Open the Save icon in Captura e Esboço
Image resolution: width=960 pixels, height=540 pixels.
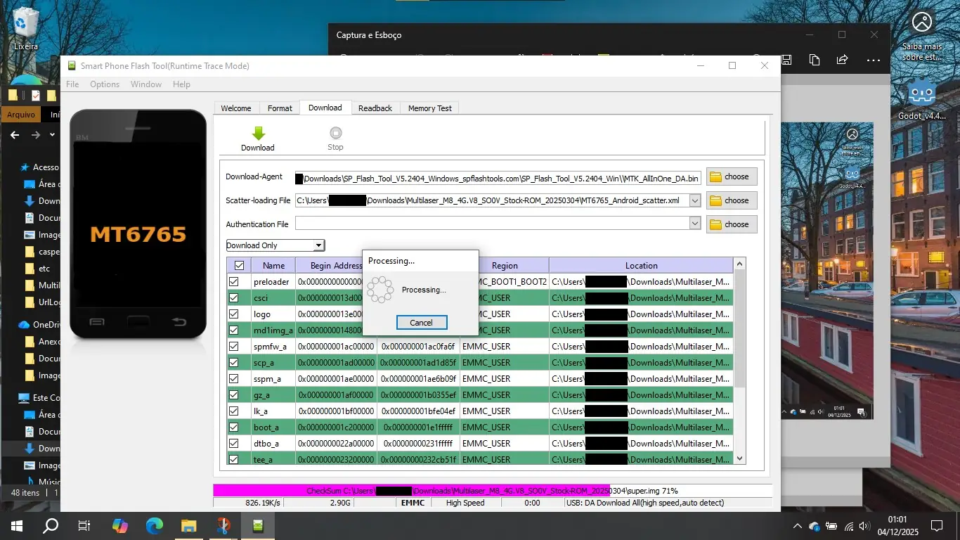(x=786, y=60)
